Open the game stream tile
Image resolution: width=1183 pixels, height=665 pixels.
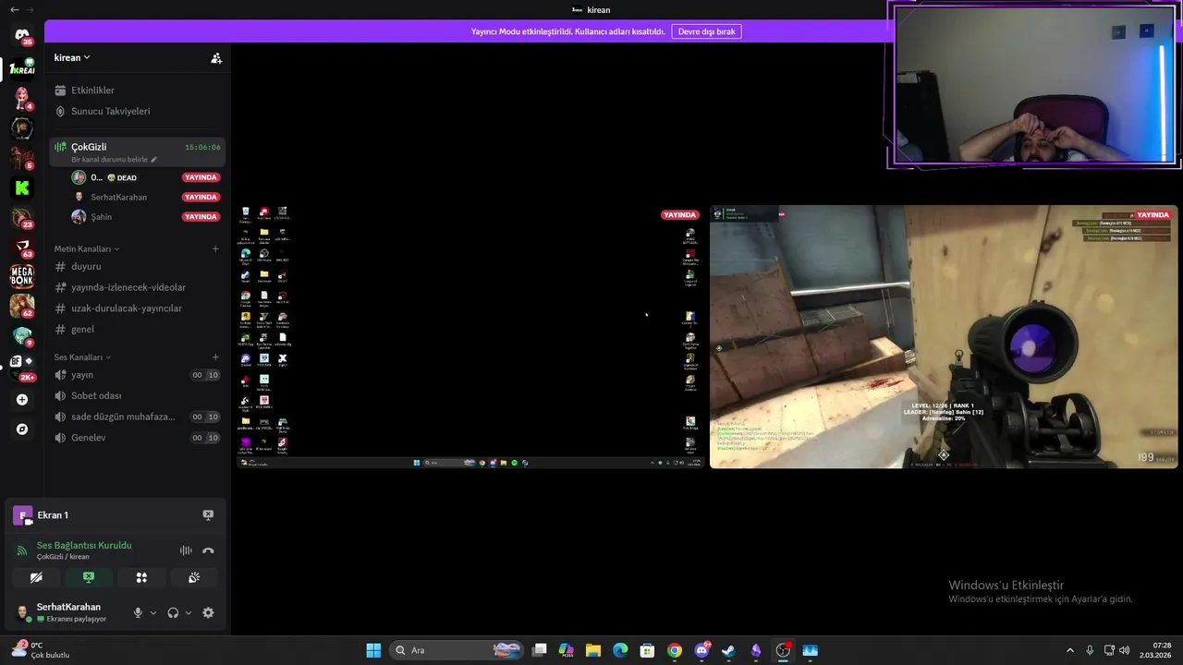944,337
